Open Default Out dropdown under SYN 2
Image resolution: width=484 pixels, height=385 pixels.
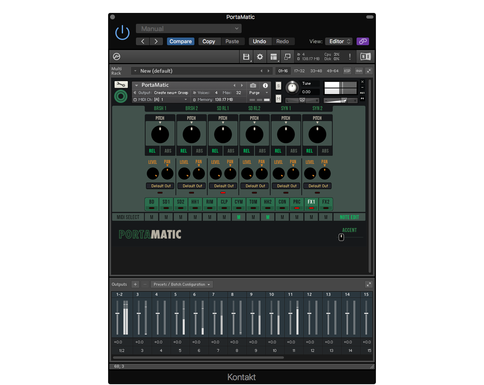[x=318, y=186]
